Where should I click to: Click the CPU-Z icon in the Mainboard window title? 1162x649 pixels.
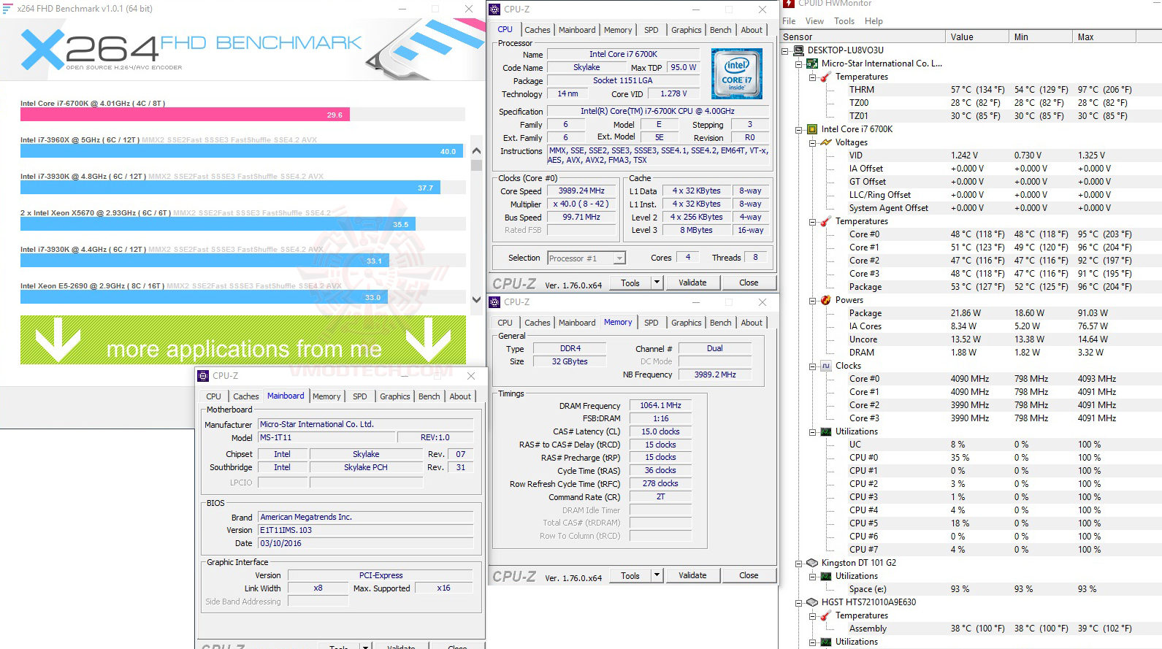click(203, 376)
